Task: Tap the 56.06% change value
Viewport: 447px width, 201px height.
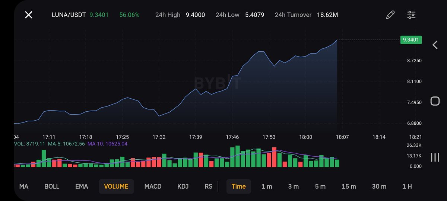Action: 129,15
